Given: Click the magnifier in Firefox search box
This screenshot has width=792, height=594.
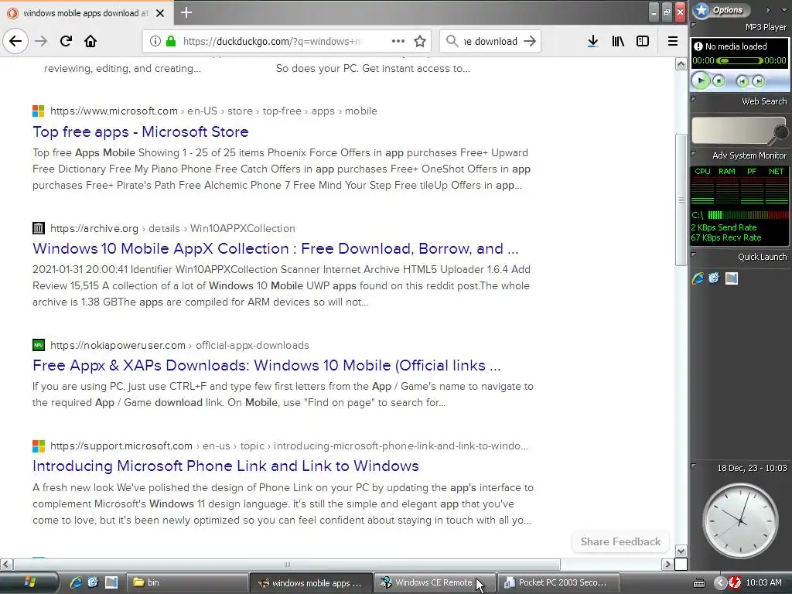Looking at the screenshot, I should pos(452,41).
